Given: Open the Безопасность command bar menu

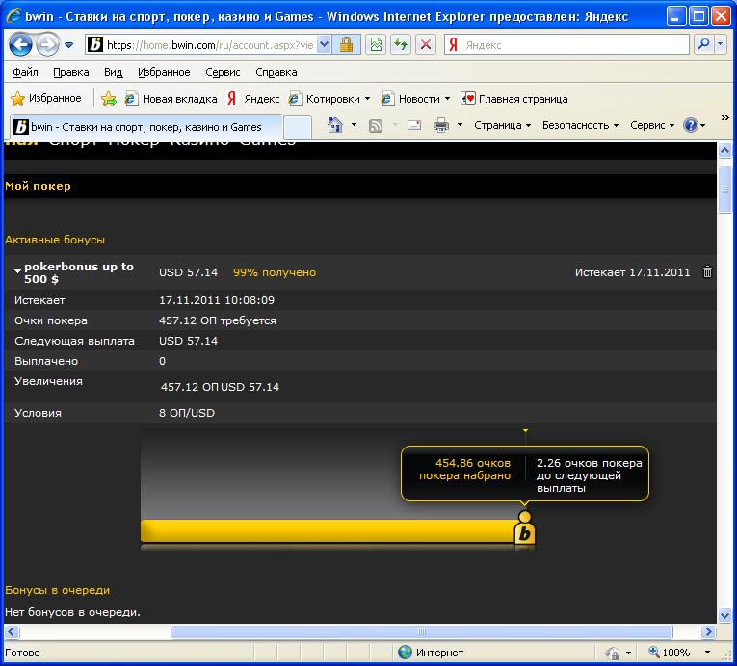Looking at the screenshot, I should click(x=580, y=125).
